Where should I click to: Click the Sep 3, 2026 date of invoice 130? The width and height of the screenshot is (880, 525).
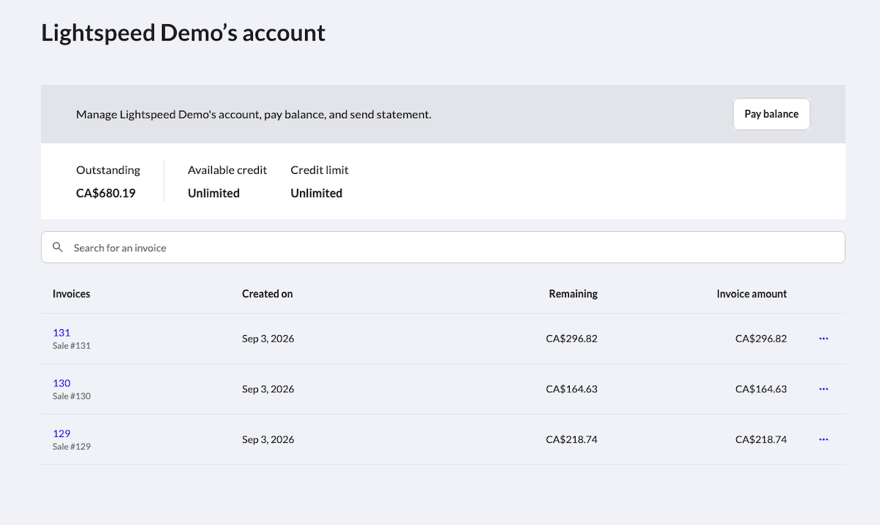[268, 389]
